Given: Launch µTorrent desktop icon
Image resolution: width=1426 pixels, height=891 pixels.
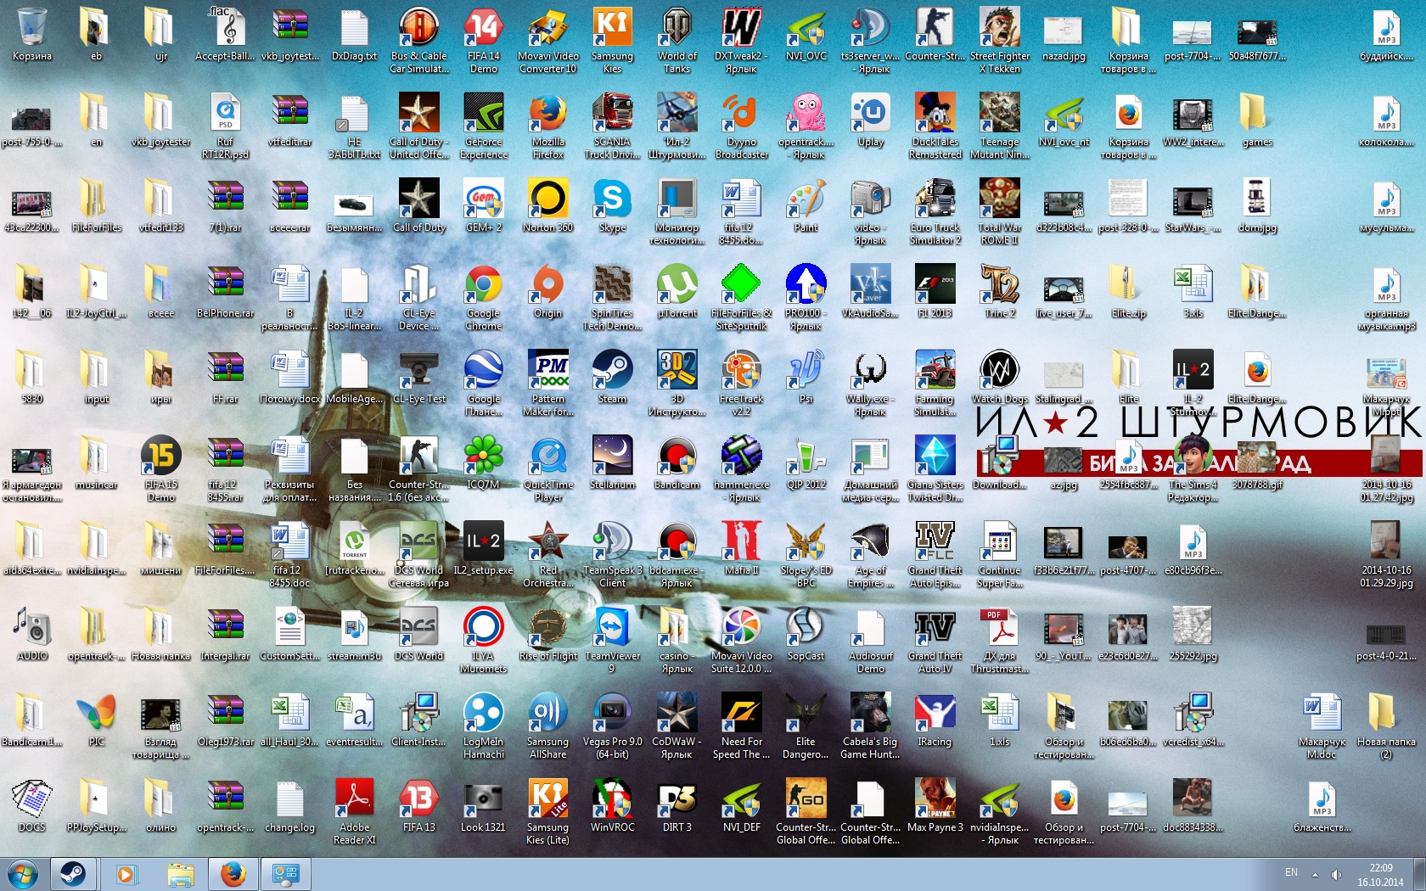Looking at the screenshot, I should [677, 292].
